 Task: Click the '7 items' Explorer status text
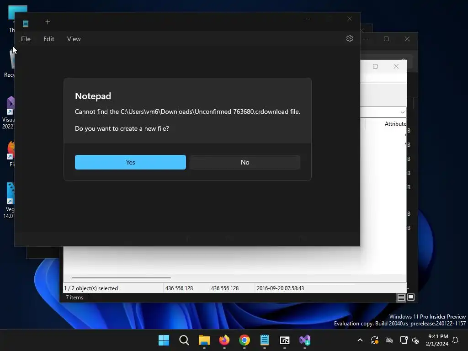click(x=74, y=297)
